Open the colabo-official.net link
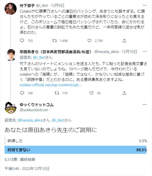This screenshot has width=152, height=176. click(x=50, y=85)
